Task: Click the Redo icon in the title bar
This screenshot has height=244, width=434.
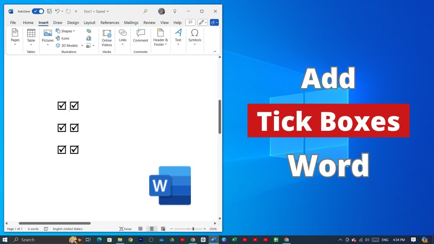Action: pos(68,11)
